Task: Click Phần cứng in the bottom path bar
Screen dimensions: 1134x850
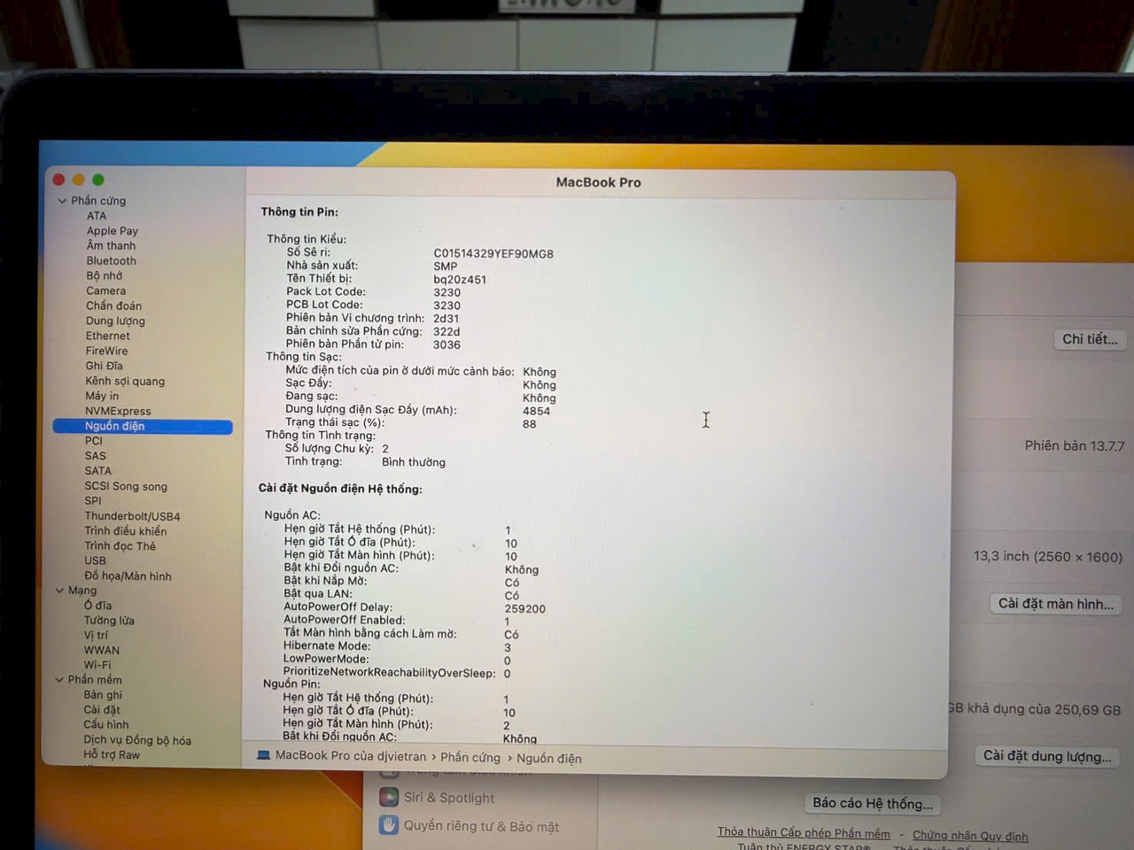Action: (x=470, y=758)
